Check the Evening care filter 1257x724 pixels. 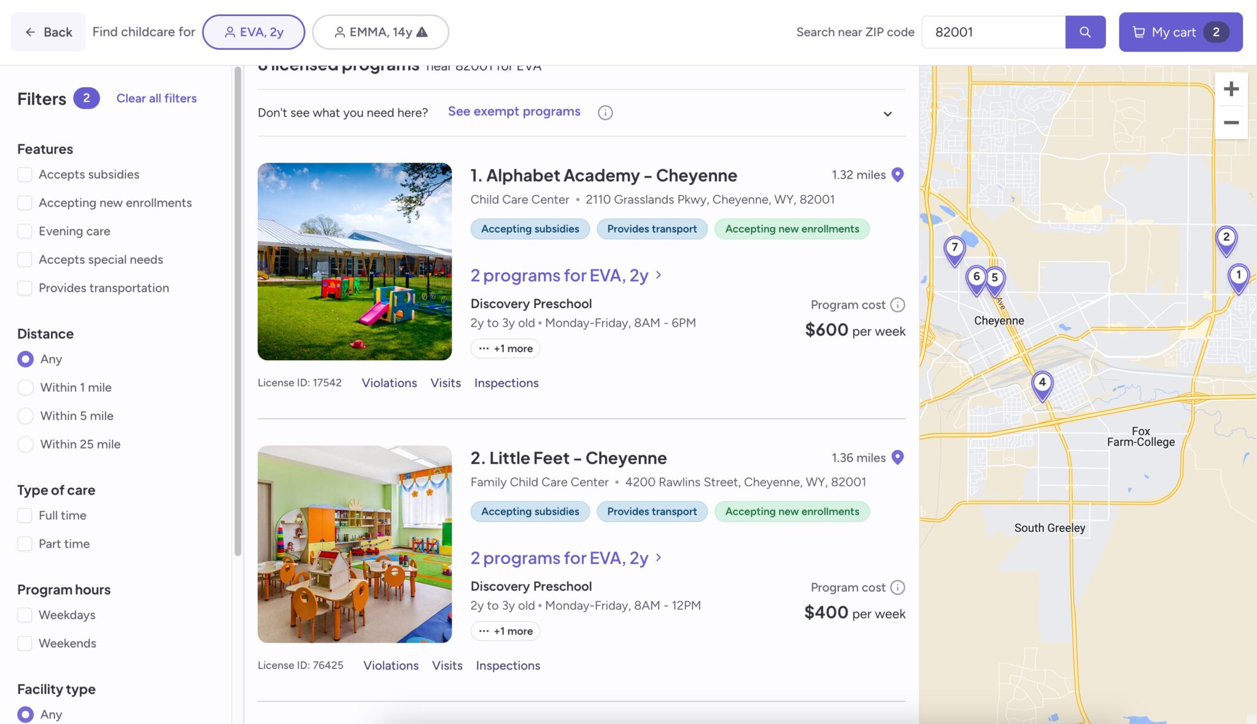(25, 231)
